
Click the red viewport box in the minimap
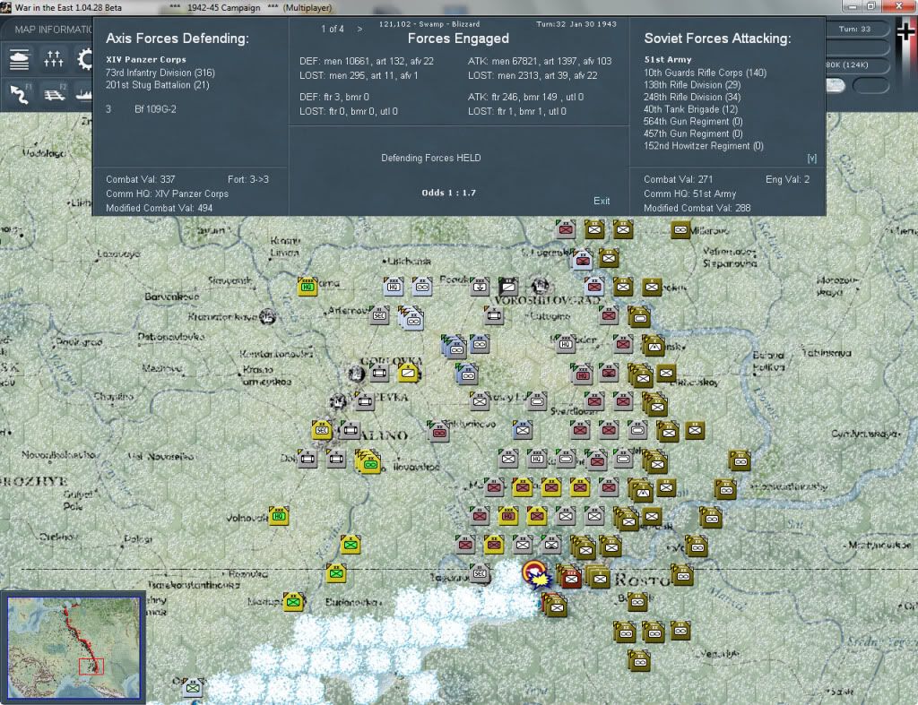[x=91, y=666]
